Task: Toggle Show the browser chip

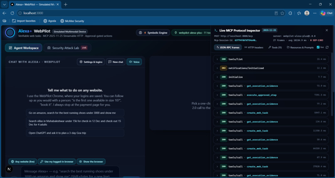Action: 91,161
